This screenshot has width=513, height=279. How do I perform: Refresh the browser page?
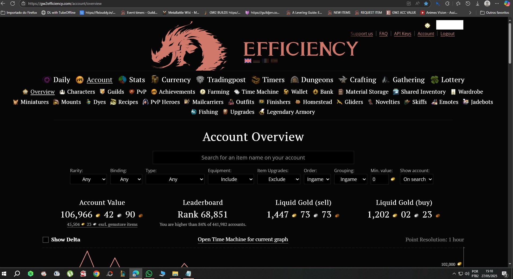point(13,3)
